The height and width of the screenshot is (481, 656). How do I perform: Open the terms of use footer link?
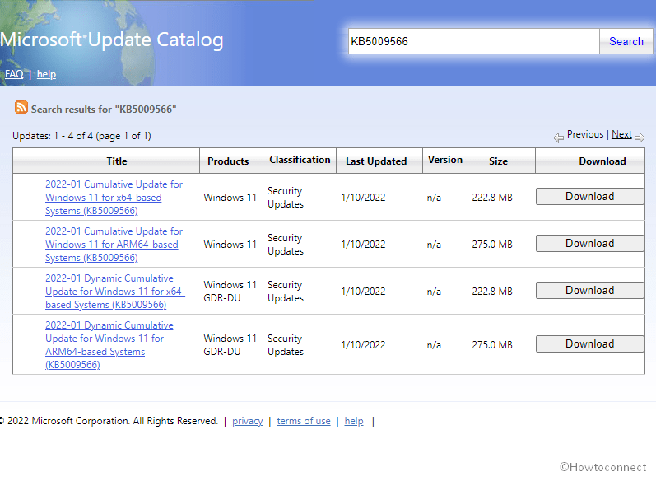click(303, 421)
